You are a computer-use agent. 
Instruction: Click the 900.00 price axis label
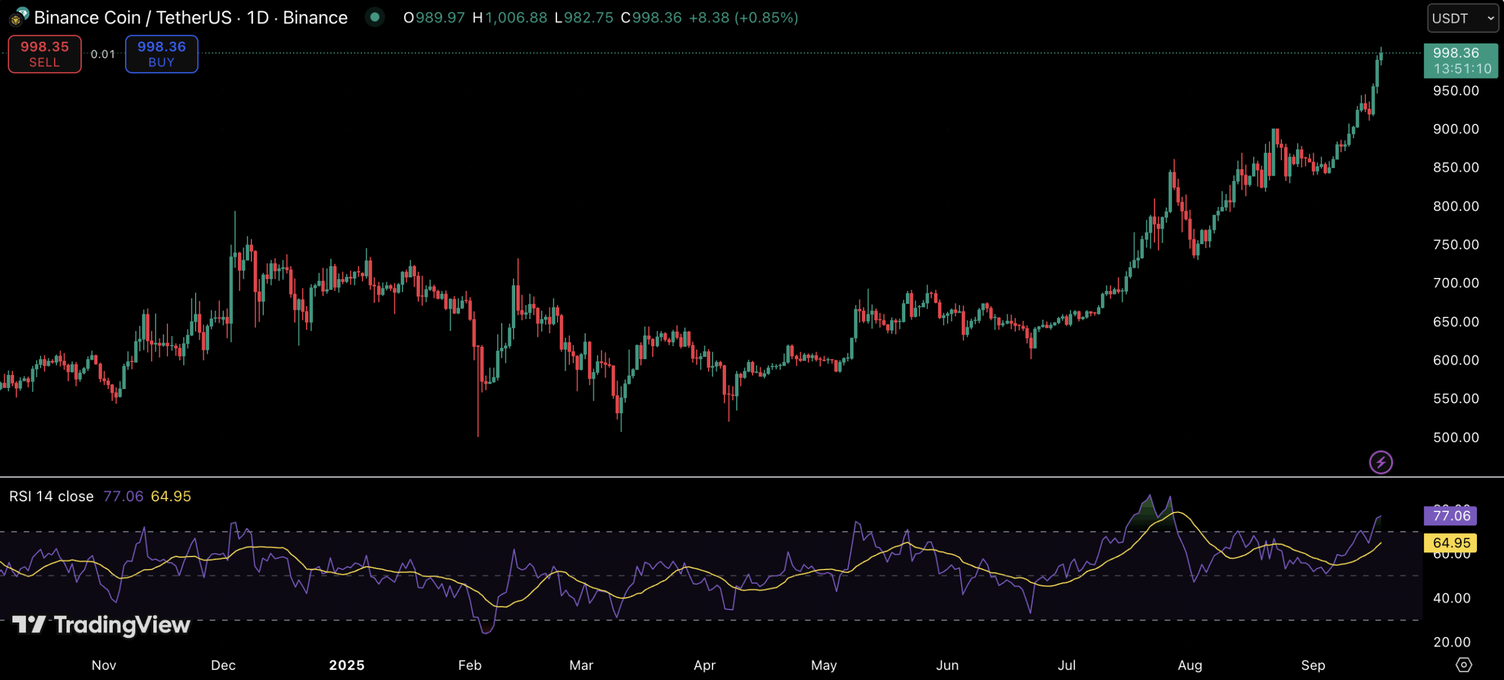click(1456, 129)
